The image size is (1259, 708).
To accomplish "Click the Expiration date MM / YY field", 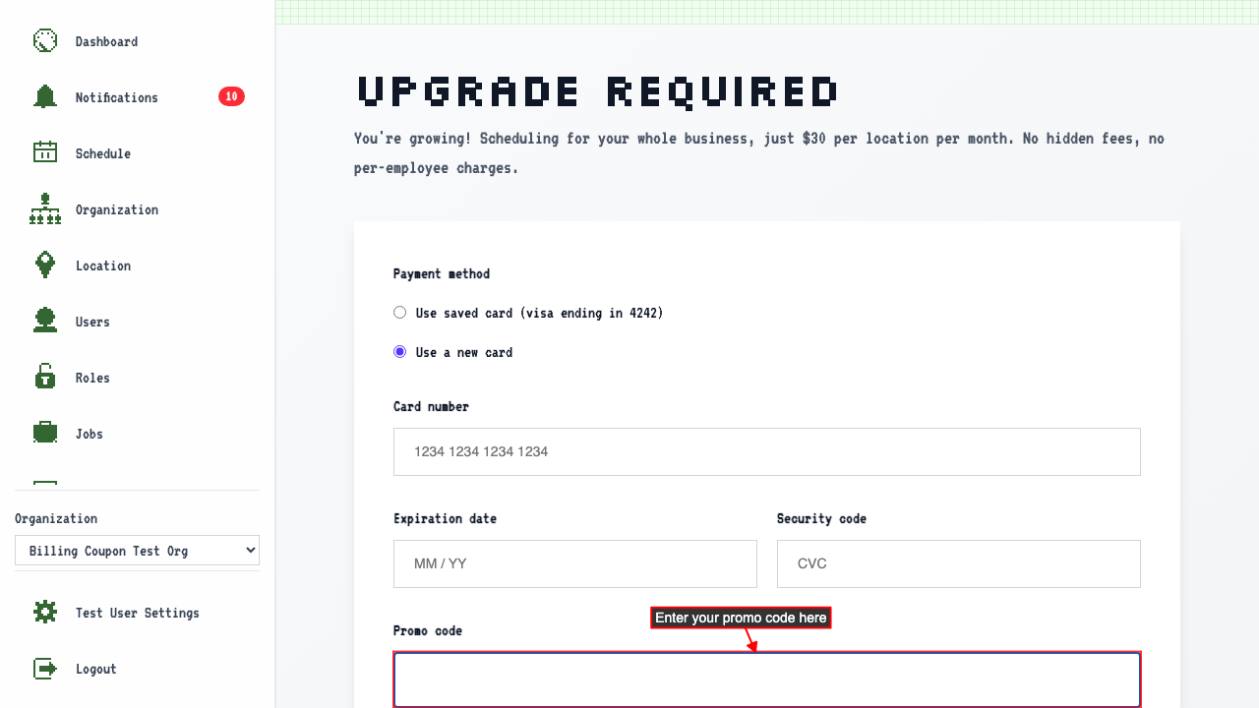I will point(575,563).
